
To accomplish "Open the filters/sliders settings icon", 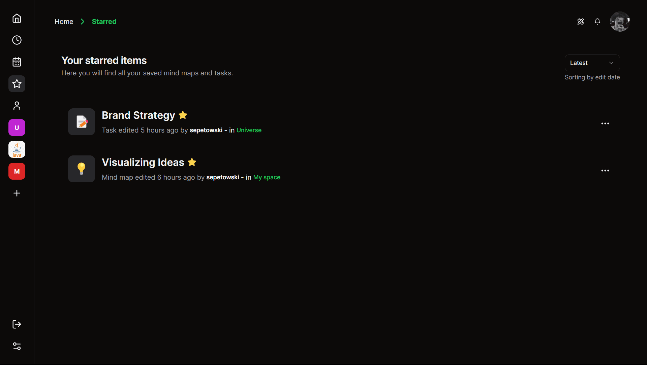I will tap(17, 346).
